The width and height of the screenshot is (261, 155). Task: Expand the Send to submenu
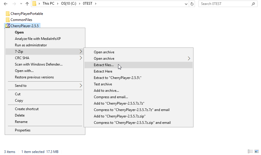tap(45, 86)
